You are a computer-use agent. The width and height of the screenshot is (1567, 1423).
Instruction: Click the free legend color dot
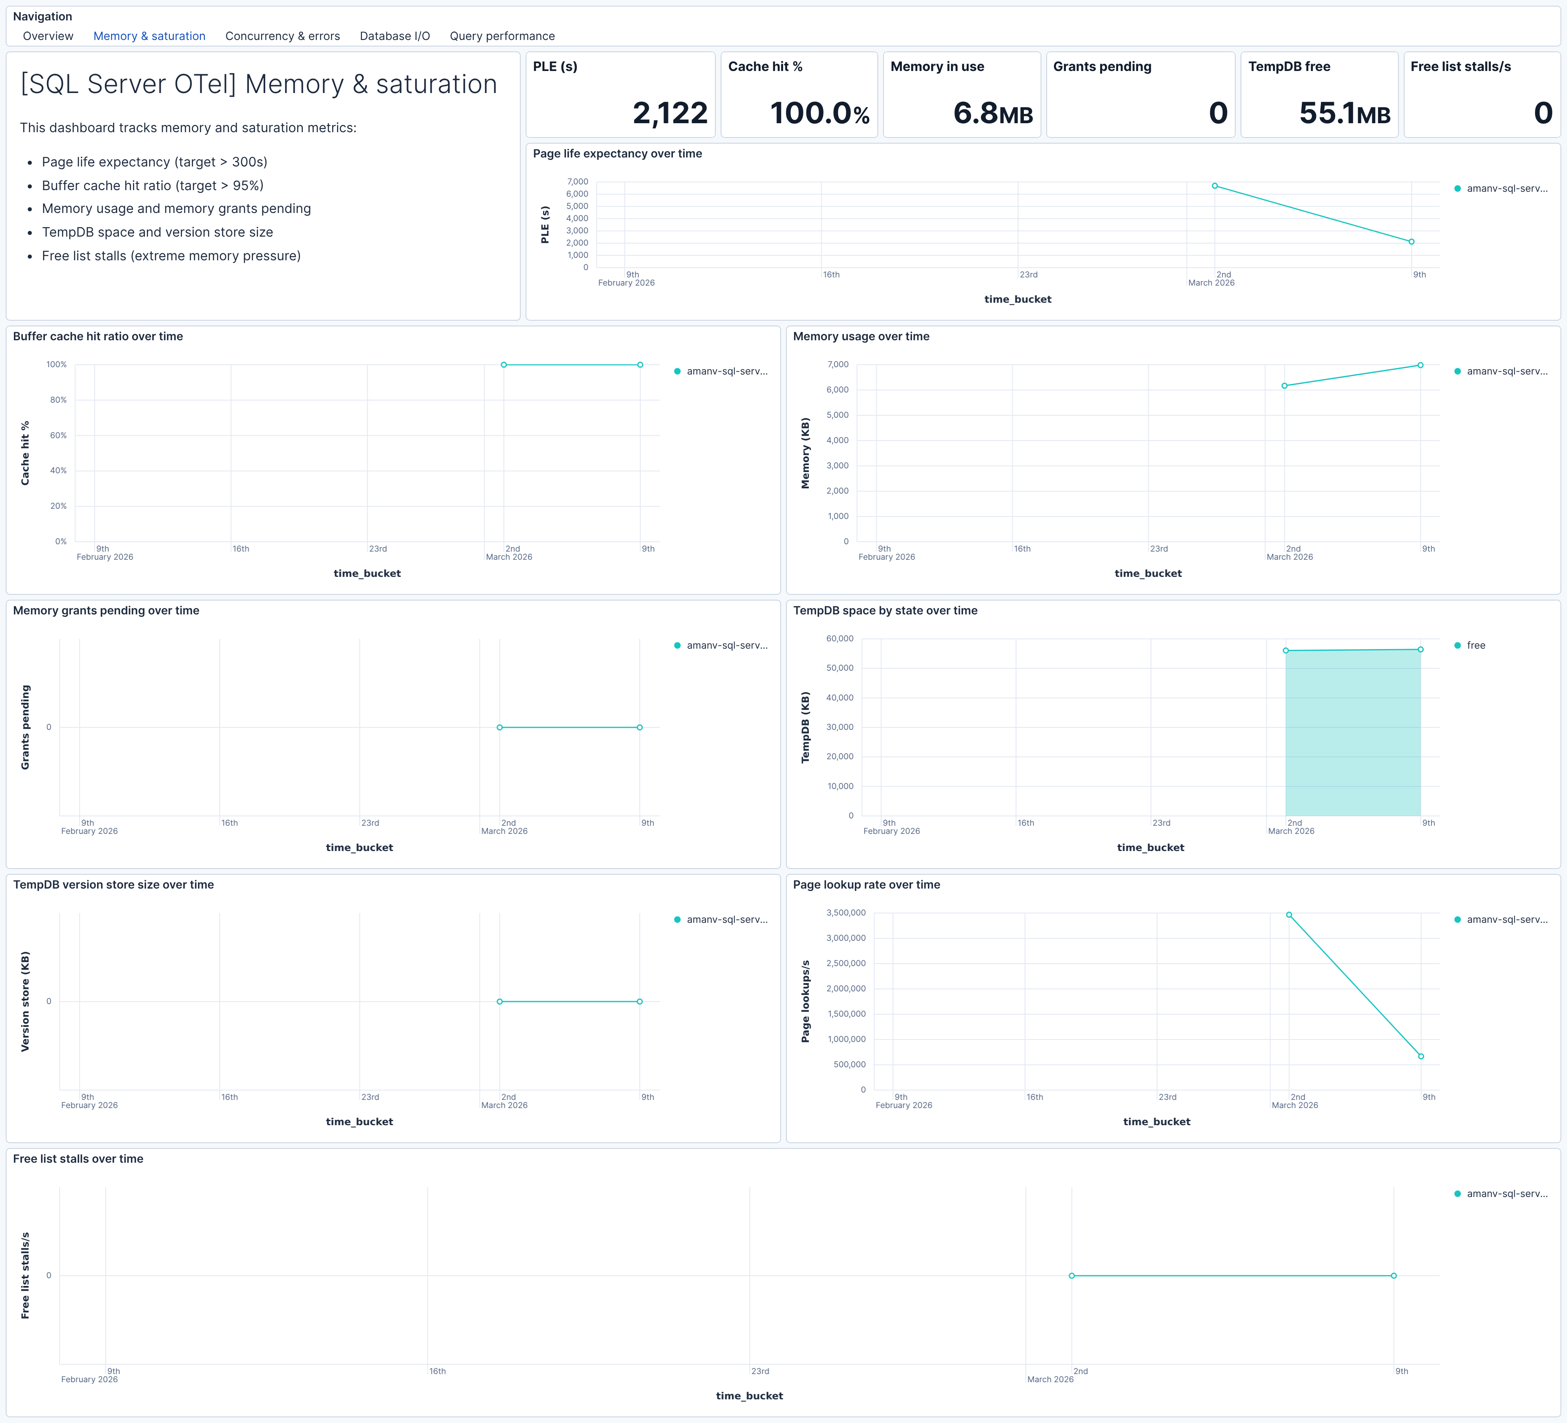[x=1457, y=646]
